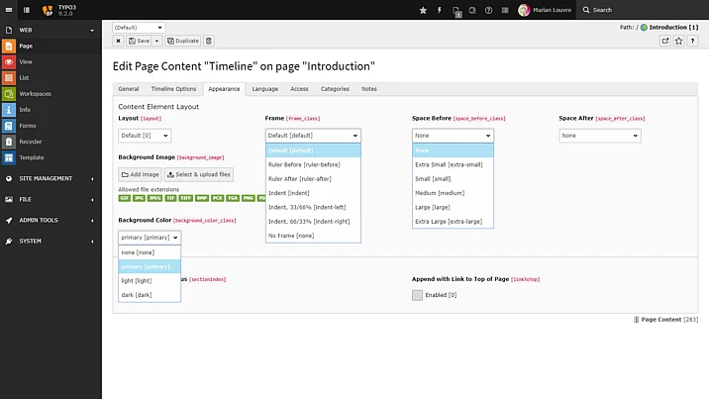Click the flush caches lightning icon
The height and width of the screenshot is (399, 709).
(440, 10)
